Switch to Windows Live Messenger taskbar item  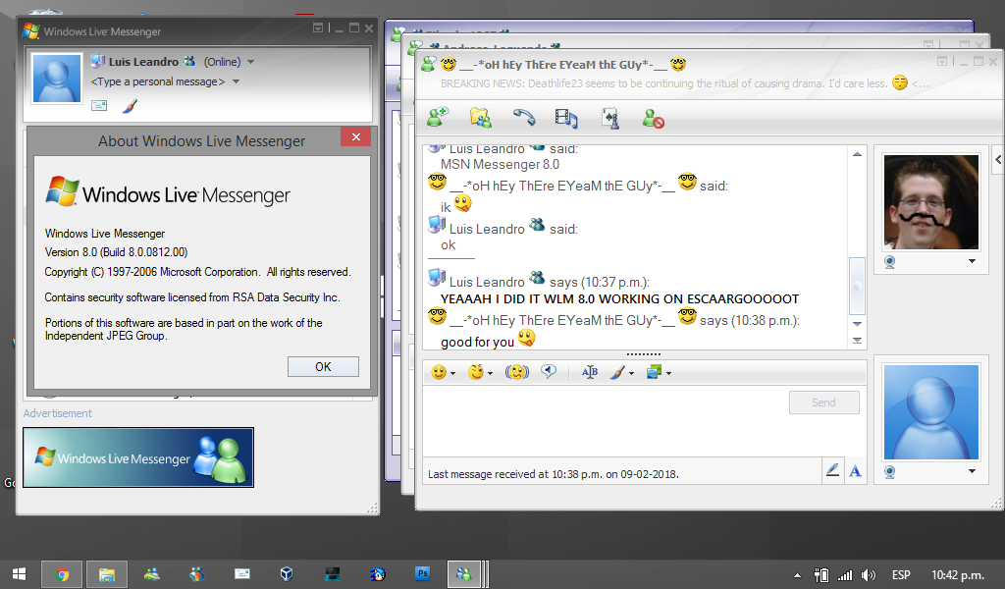(x=463, y=574)
